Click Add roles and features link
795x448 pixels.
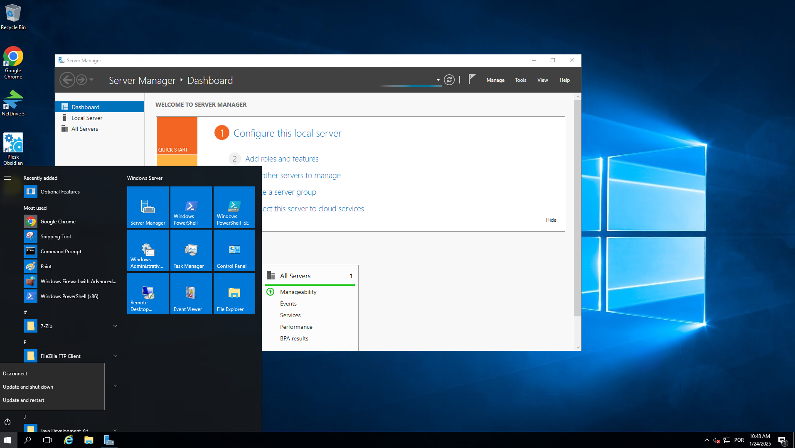[x=282, y=159]
